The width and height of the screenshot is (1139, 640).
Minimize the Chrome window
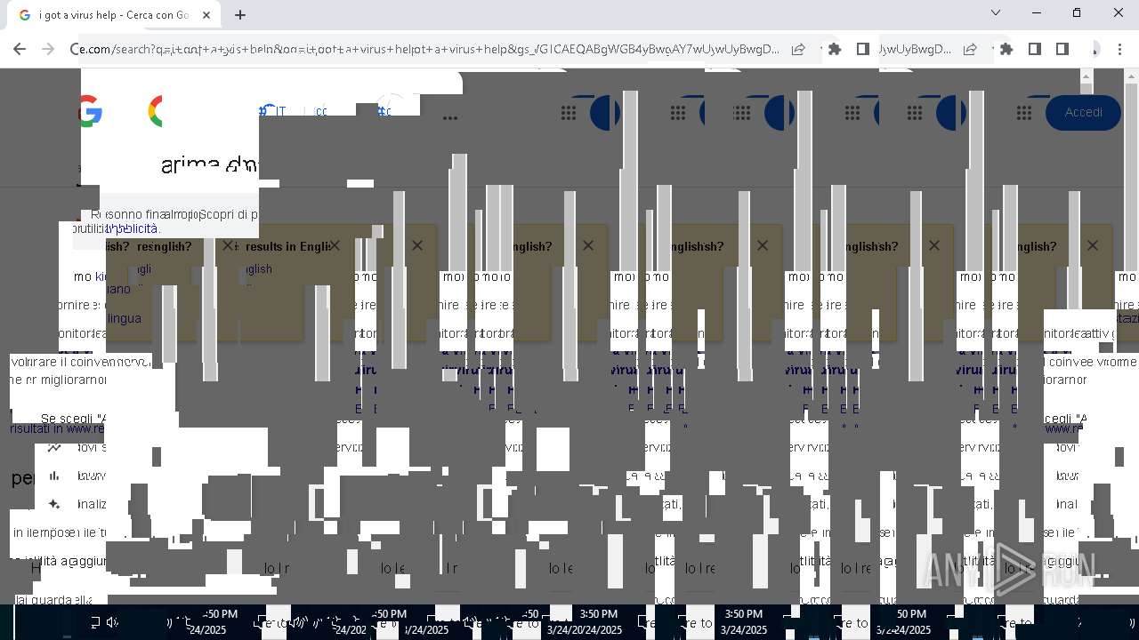click(x=1037, y=12)
